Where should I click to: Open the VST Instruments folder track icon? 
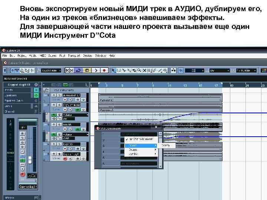46,90
